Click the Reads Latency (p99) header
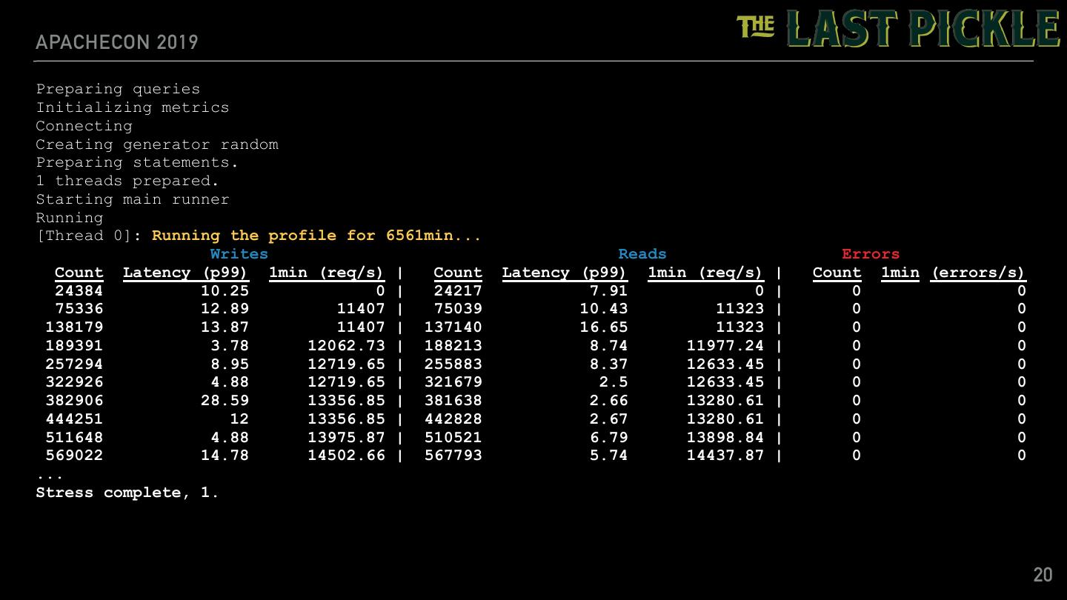 (564, 273)
